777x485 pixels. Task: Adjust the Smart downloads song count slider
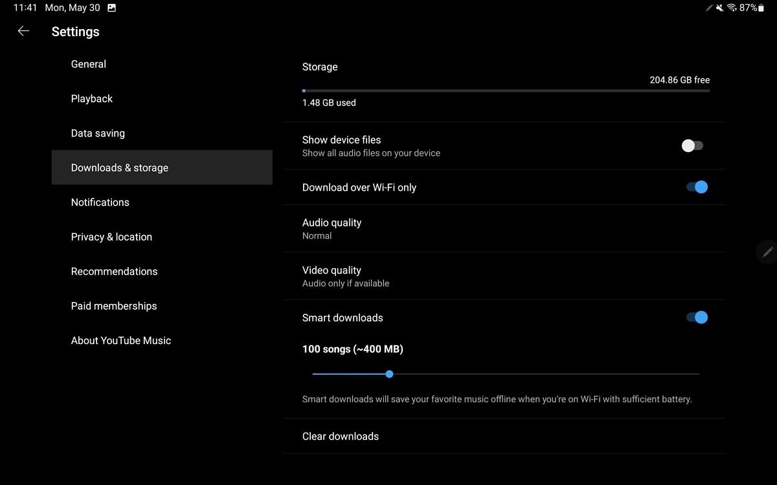(388, 374)
